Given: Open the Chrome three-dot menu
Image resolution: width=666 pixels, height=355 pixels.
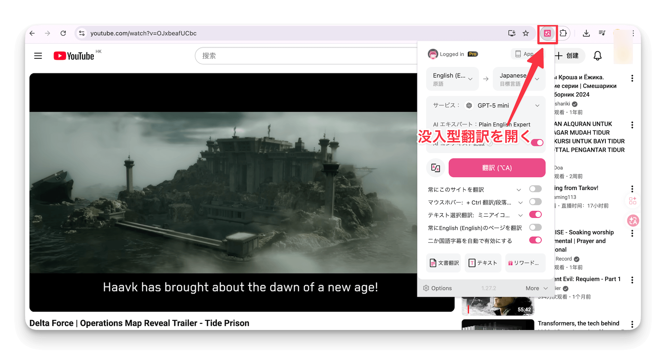Looking at the screenshot, I should (633, 33).
